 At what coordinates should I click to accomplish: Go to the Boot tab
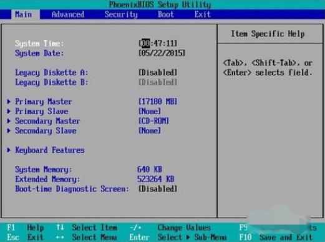[166, 14]
